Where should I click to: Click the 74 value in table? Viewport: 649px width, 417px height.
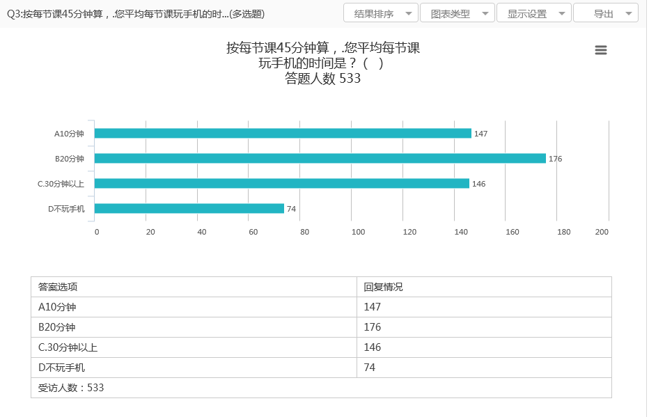click(x=369, y=368)
